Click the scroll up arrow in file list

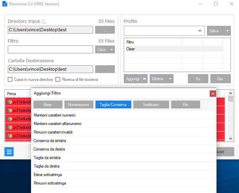pos(230,93)
